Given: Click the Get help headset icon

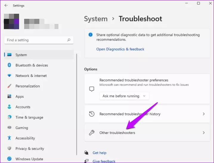Looking at the screenshot, I should (x=86, y=153).
